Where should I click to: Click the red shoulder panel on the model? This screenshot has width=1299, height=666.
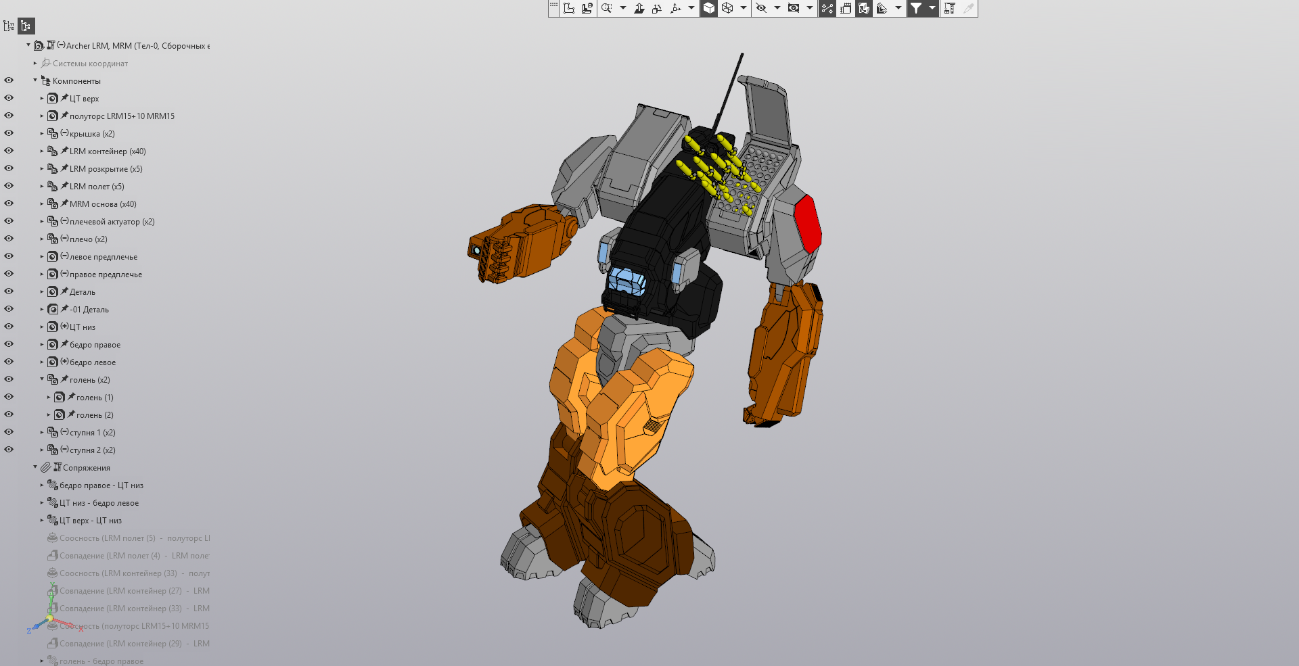coord(807,224)
